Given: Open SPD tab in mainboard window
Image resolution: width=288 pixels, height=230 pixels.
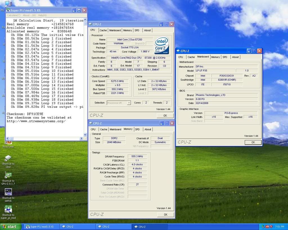Looking at the screenshot, I should 225,57.
